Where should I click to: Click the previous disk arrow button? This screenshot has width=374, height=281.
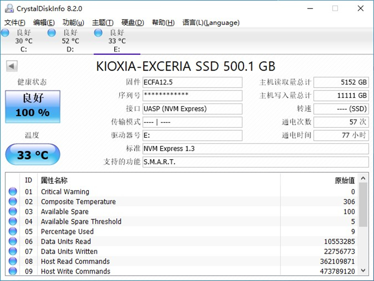[11, 66]
